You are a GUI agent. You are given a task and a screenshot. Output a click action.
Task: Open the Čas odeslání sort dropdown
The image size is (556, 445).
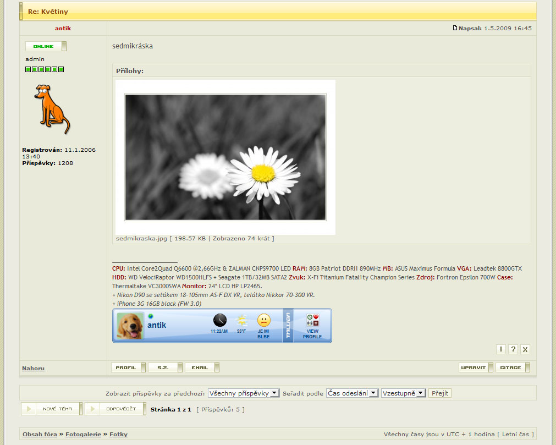point(352,393)
